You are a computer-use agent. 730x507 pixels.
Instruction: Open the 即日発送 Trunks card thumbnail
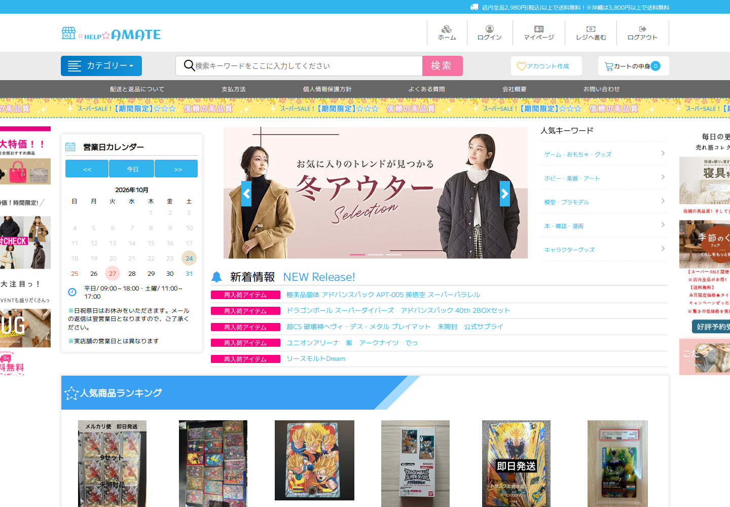[516, 463]
